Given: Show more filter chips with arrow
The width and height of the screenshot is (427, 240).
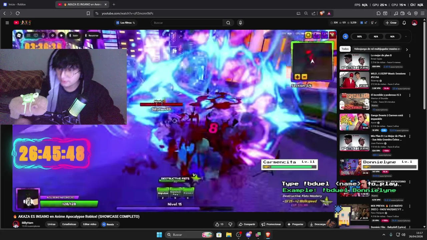Looking at the screenshot, I should point(407,49).
